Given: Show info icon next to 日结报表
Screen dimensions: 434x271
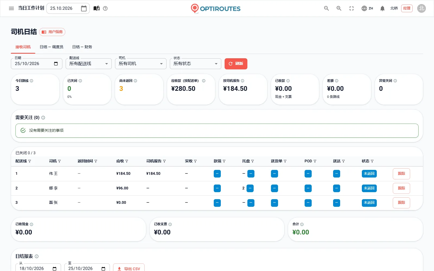Looking at the screenshot, I should (37, 256).
